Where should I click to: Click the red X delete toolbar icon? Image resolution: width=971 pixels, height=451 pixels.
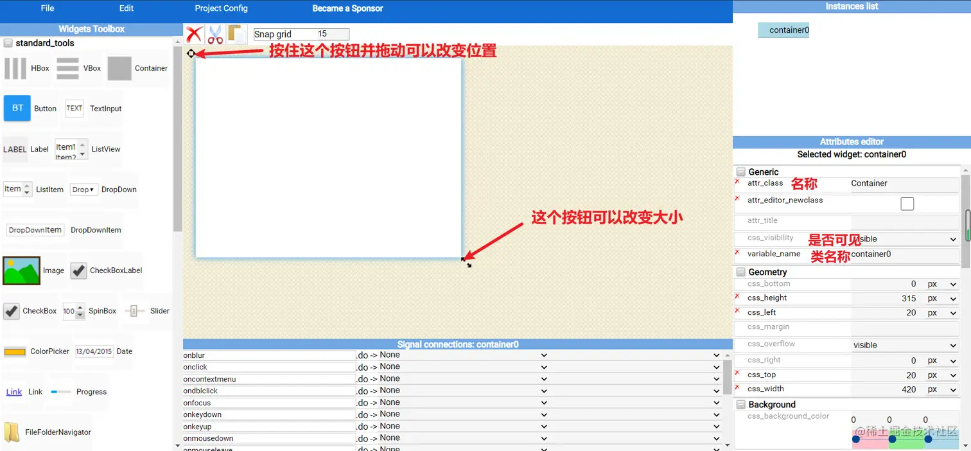(x=194, y=34)
